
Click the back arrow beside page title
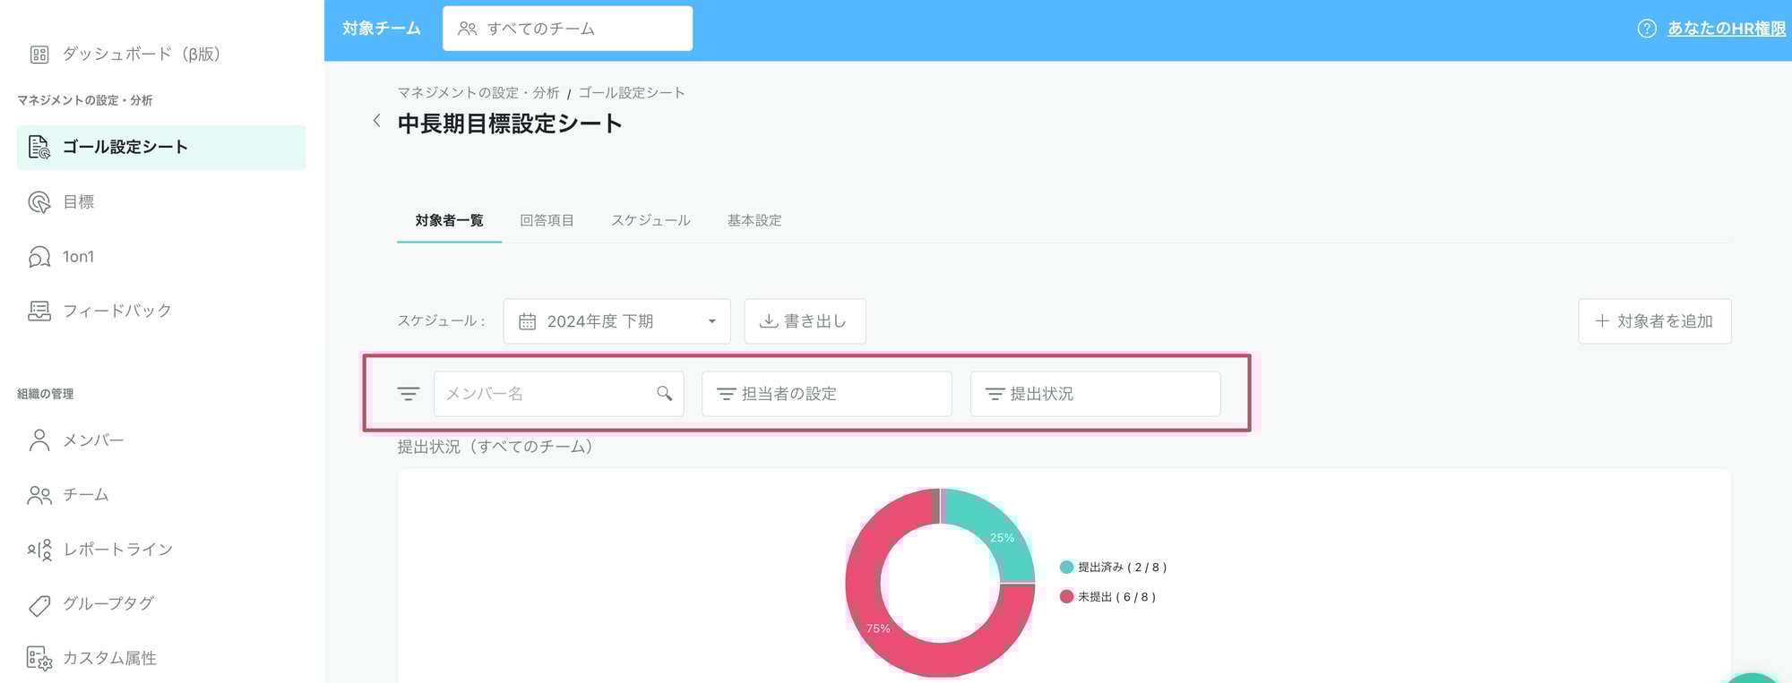[x=376, y=121]
